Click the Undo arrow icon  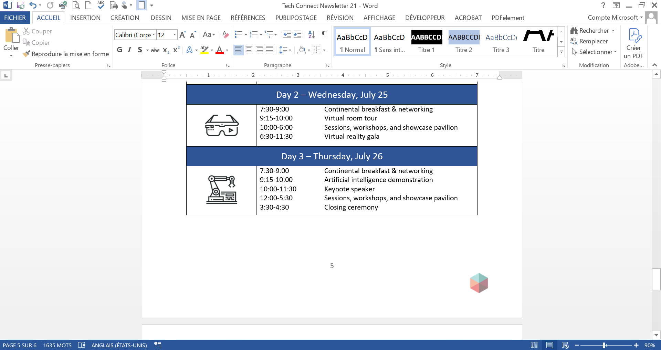pyautogui.click(x=33, y=5)
